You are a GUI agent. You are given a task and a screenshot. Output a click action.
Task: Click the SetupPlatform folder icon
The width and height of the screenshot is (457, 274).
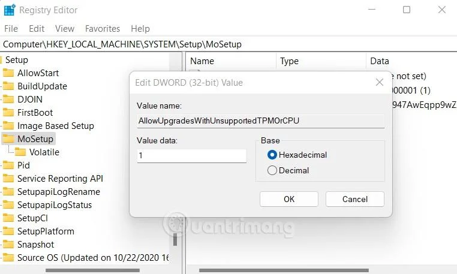pyautogui.click(x=8, y=231)
